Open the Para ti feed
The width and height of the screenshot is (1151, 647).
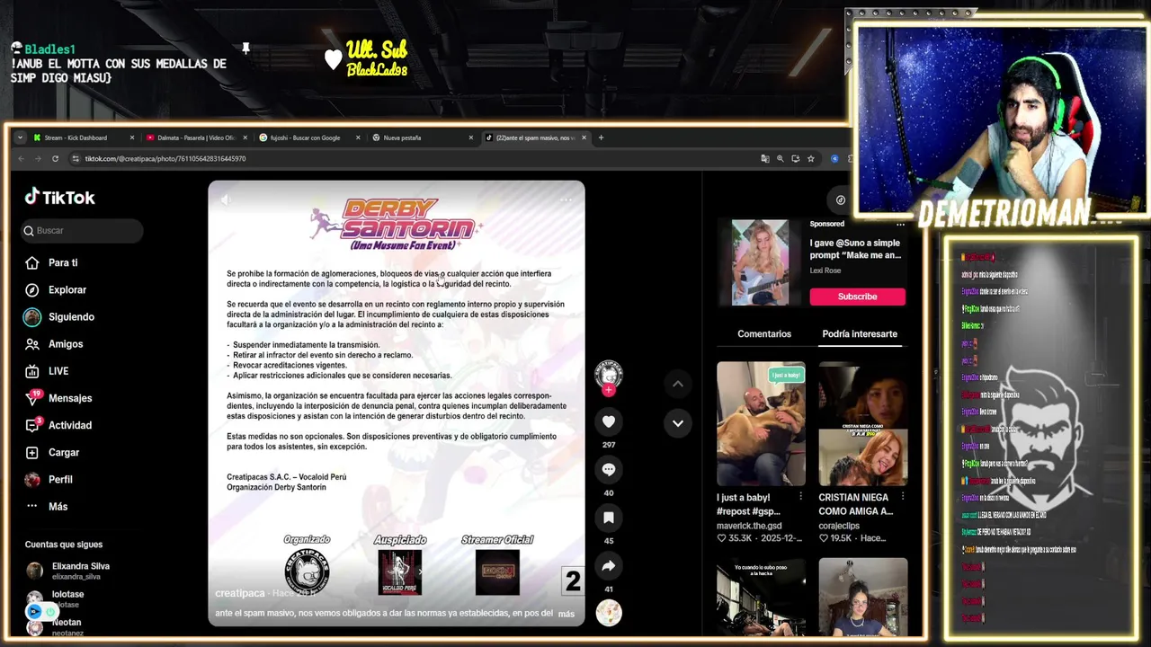[63, 263]
